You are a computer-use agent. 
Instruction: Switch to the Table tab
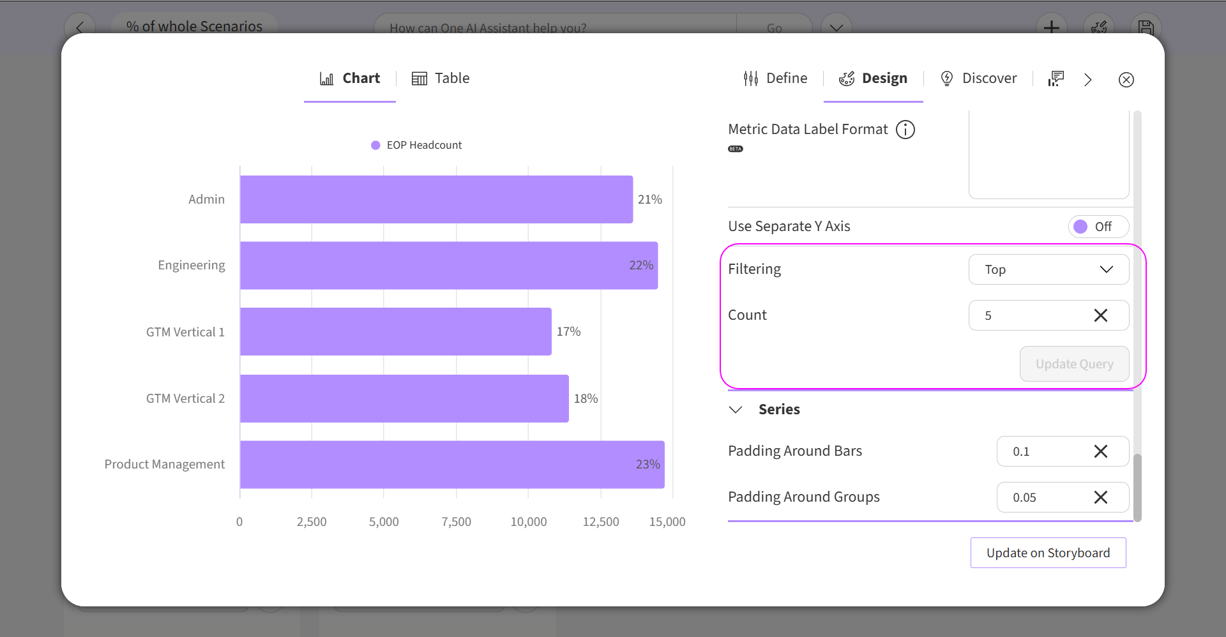[x=441, y=79]
